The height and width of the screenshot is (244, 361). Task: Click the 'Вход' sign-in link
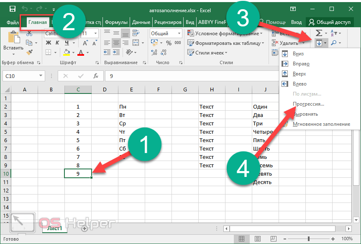pos(296,22)
